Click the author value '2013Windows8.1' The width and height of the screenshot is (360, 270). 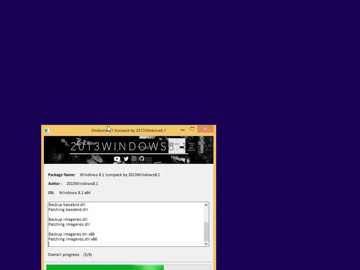coord(82,184)
